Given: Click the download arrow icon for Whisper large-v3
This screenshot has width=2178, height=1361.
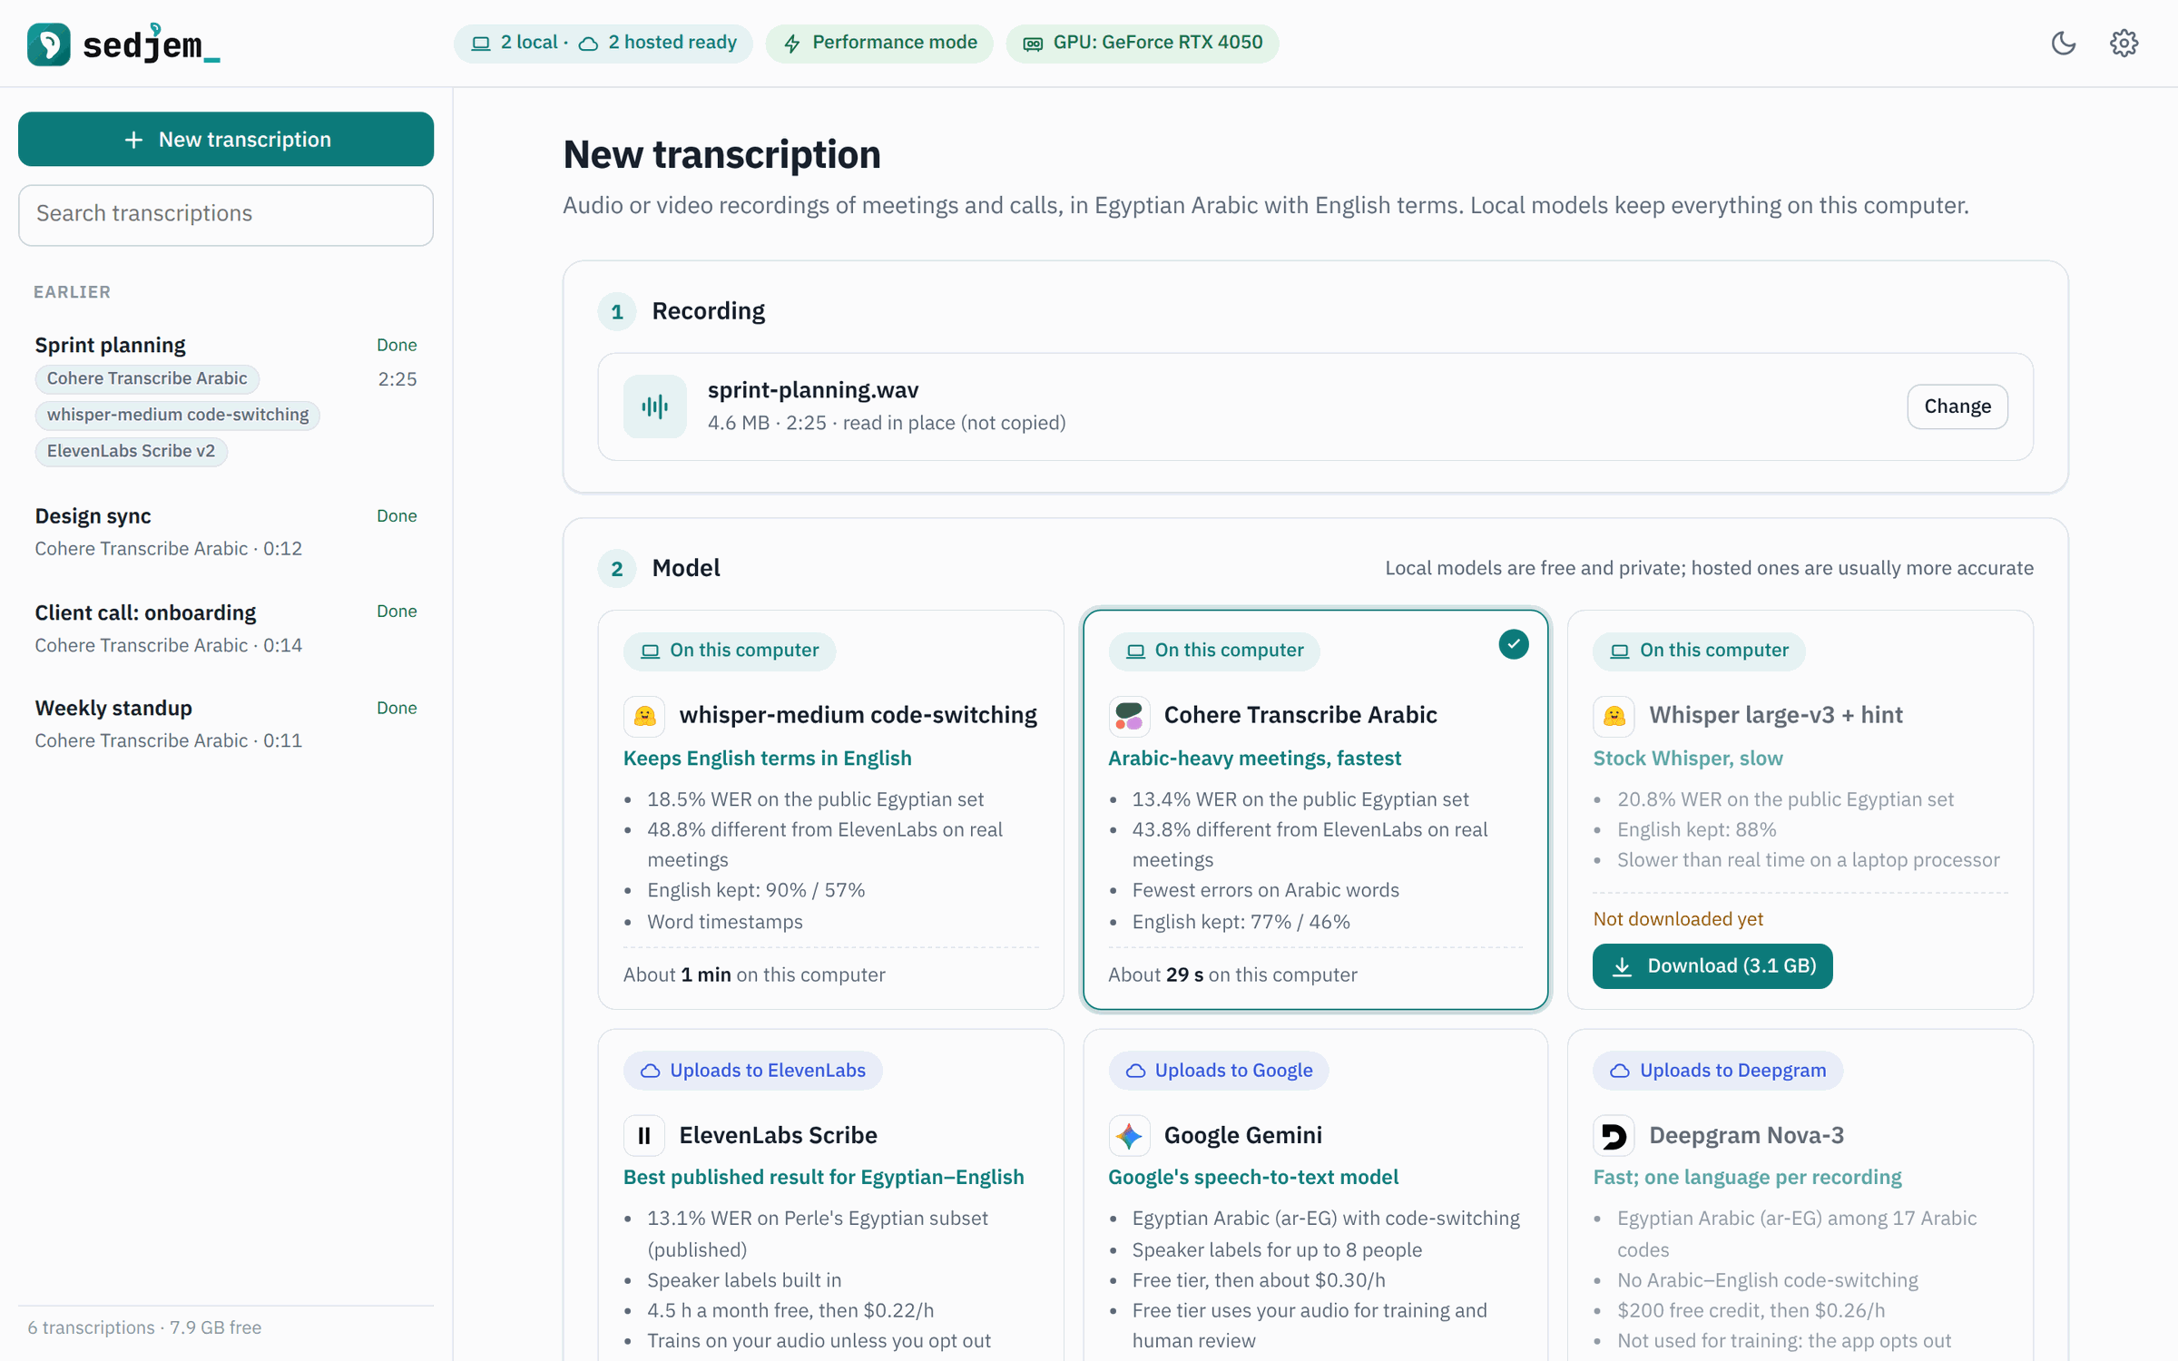Looking at the screenshot, I should [x=1622, y=966].
